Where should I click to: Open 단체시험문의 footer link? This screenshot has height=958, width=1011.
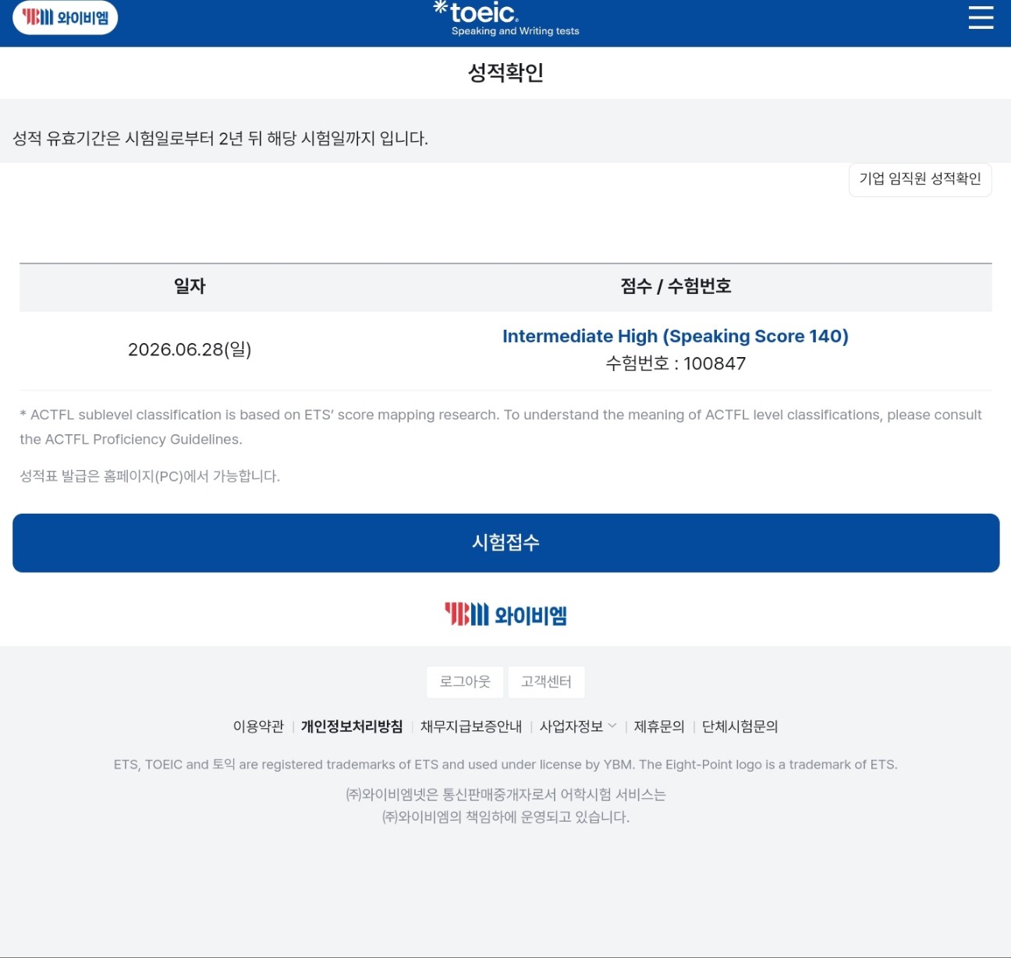[740, 726]
